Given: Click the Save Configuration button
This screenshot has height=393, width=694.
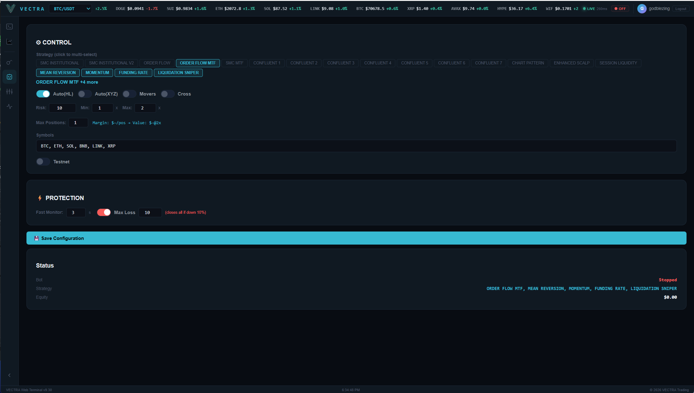Looking at the screenshot, I should pyautogui.click(x=356, y=238).
